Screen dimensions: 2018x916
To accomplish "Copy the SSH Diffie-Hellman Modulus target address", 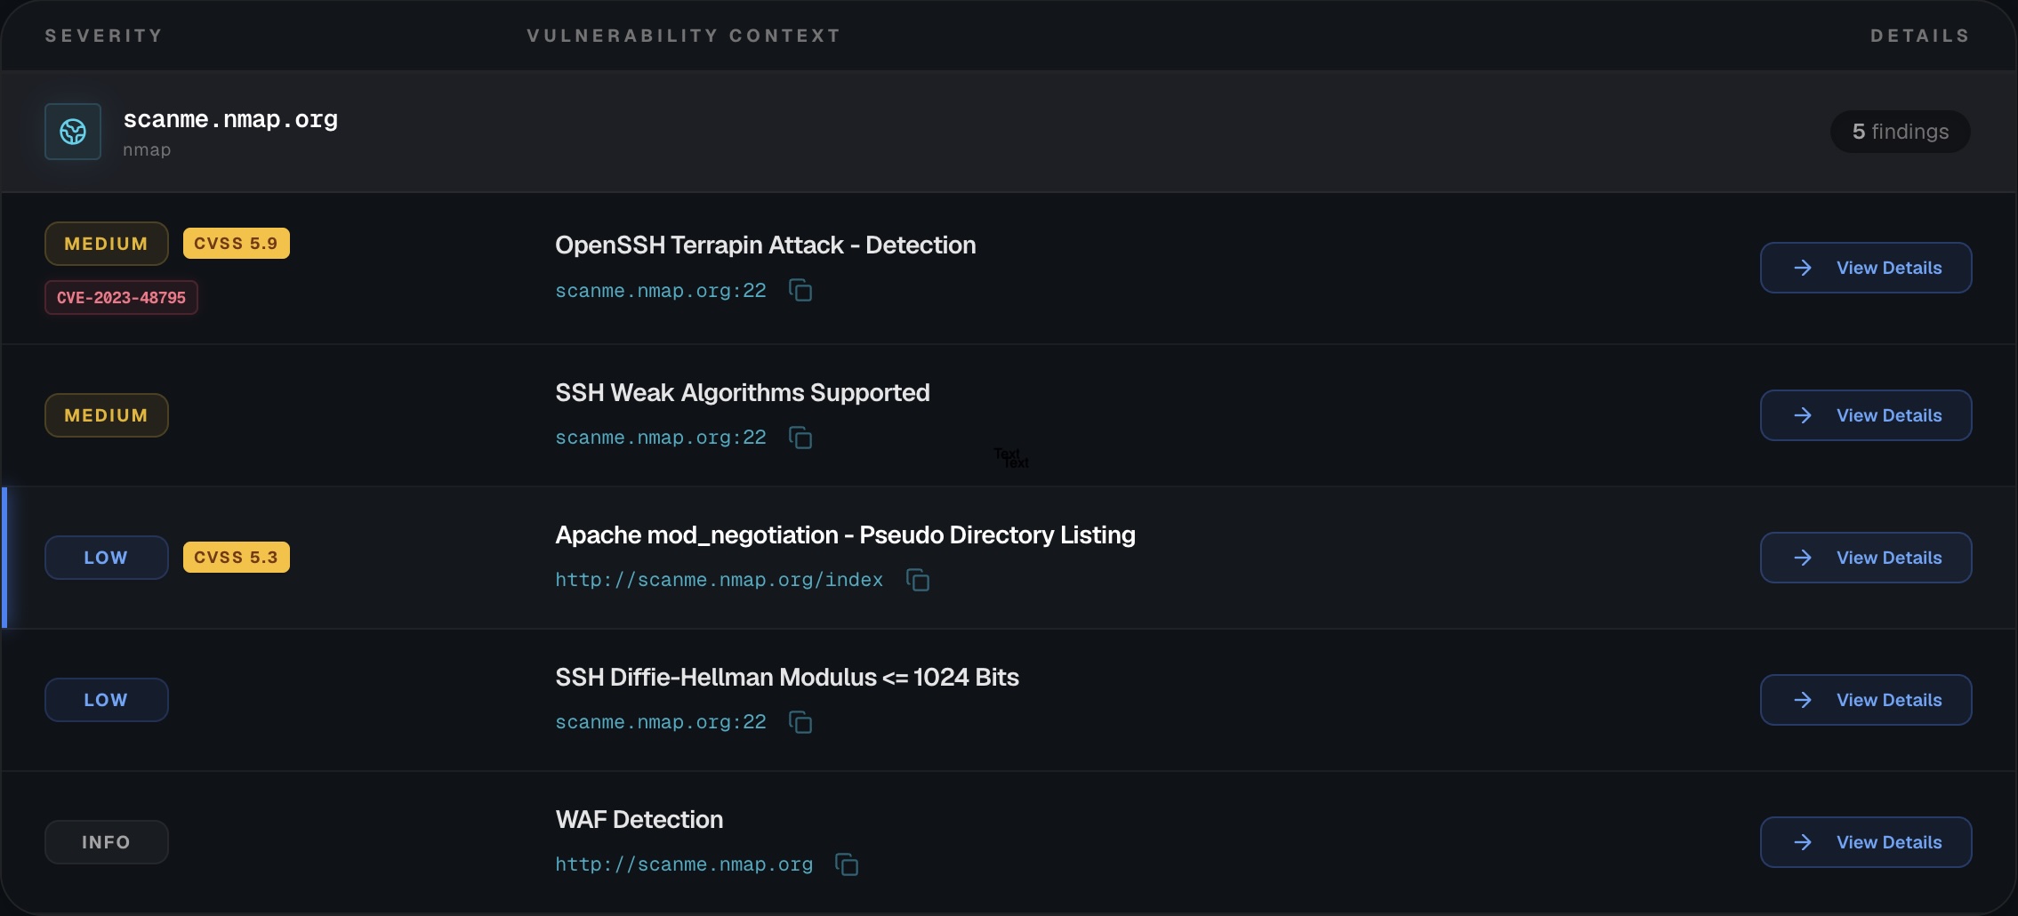I will tap(800, 722).
